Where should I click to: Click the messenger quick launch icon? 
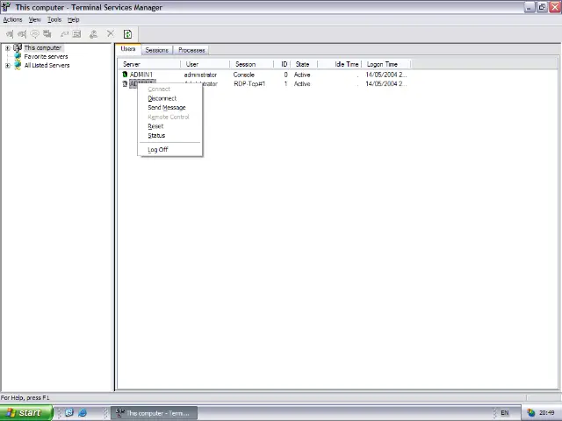click(69, 413)
